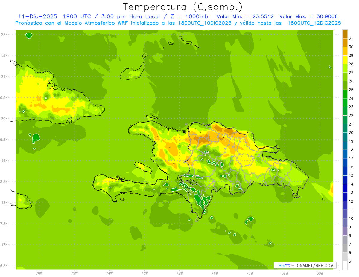This screenshot has width=359, height=277.
Task: Click the "22N" latitude label
Action: [x=5, y=35]
